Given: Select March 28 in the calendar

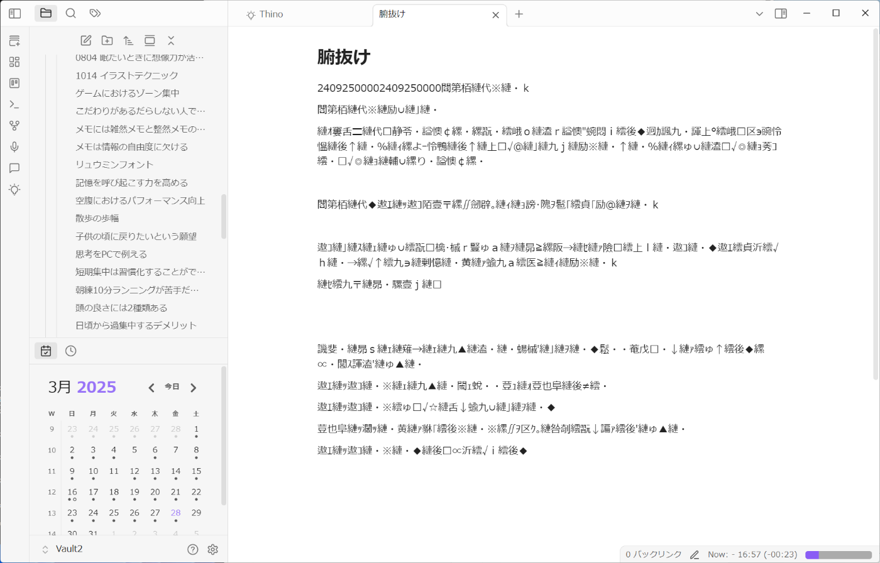Looking at the screenshot, I should tap(175, 514).
